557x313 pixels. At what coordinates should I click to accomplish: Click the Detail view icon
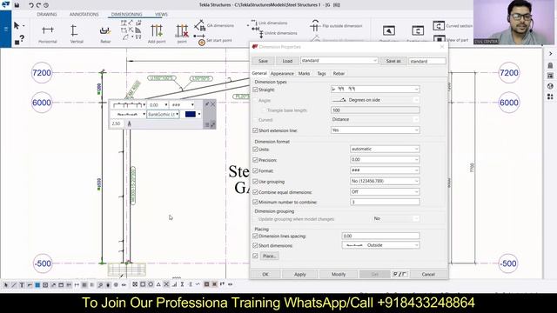(389, 30)
